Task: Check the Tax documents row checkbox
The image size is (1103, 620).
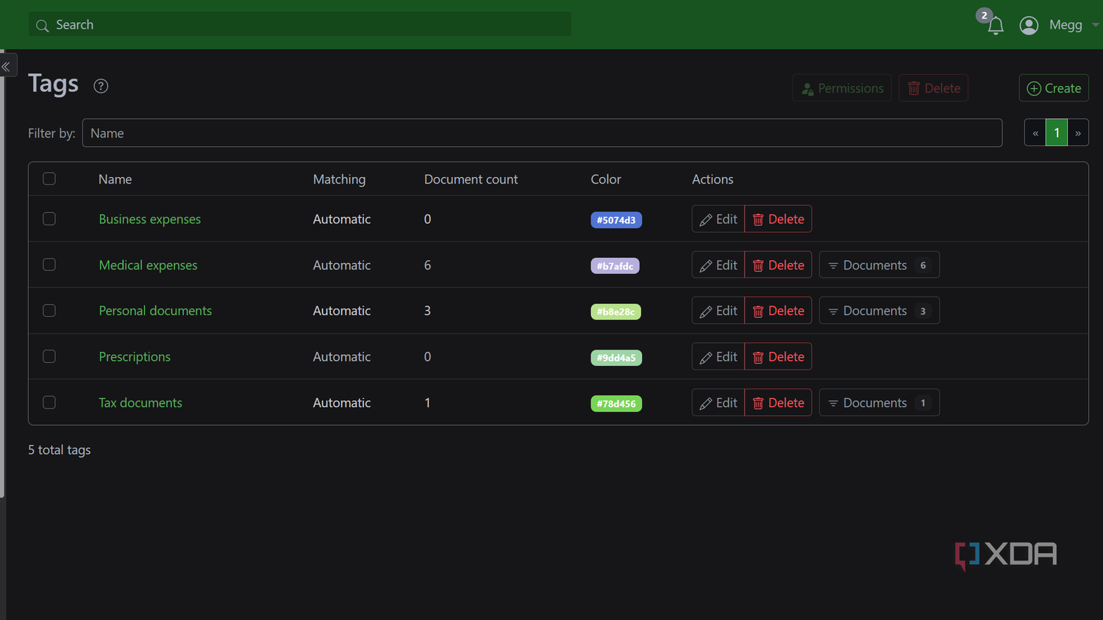Action: [x=49, y=403]
